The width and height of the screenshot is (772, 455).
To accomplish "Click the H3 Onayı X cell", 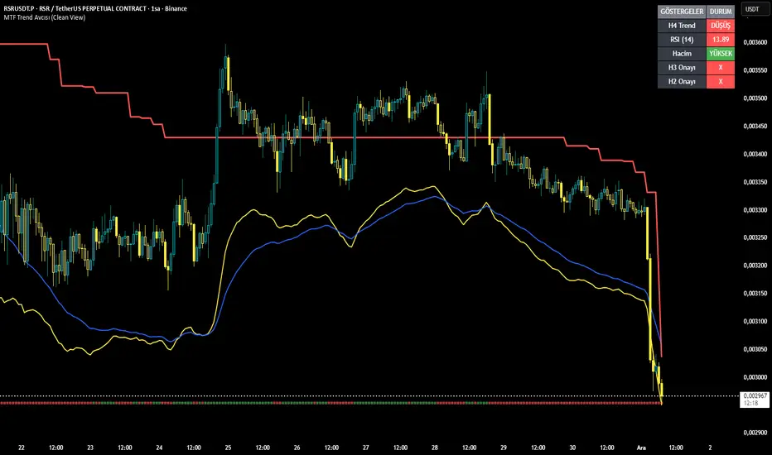I will click(x=721, y=67).
